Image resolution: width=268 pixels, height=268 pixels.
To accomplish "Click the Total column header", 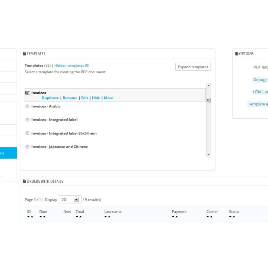I will click(x=80, y=211).
